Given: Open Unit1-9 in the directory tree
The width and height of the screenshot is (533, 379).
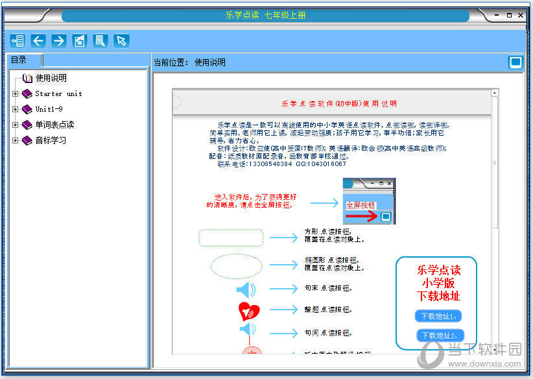Looking at the screenshot, I should pyautogui.click(x=49, y=109).
